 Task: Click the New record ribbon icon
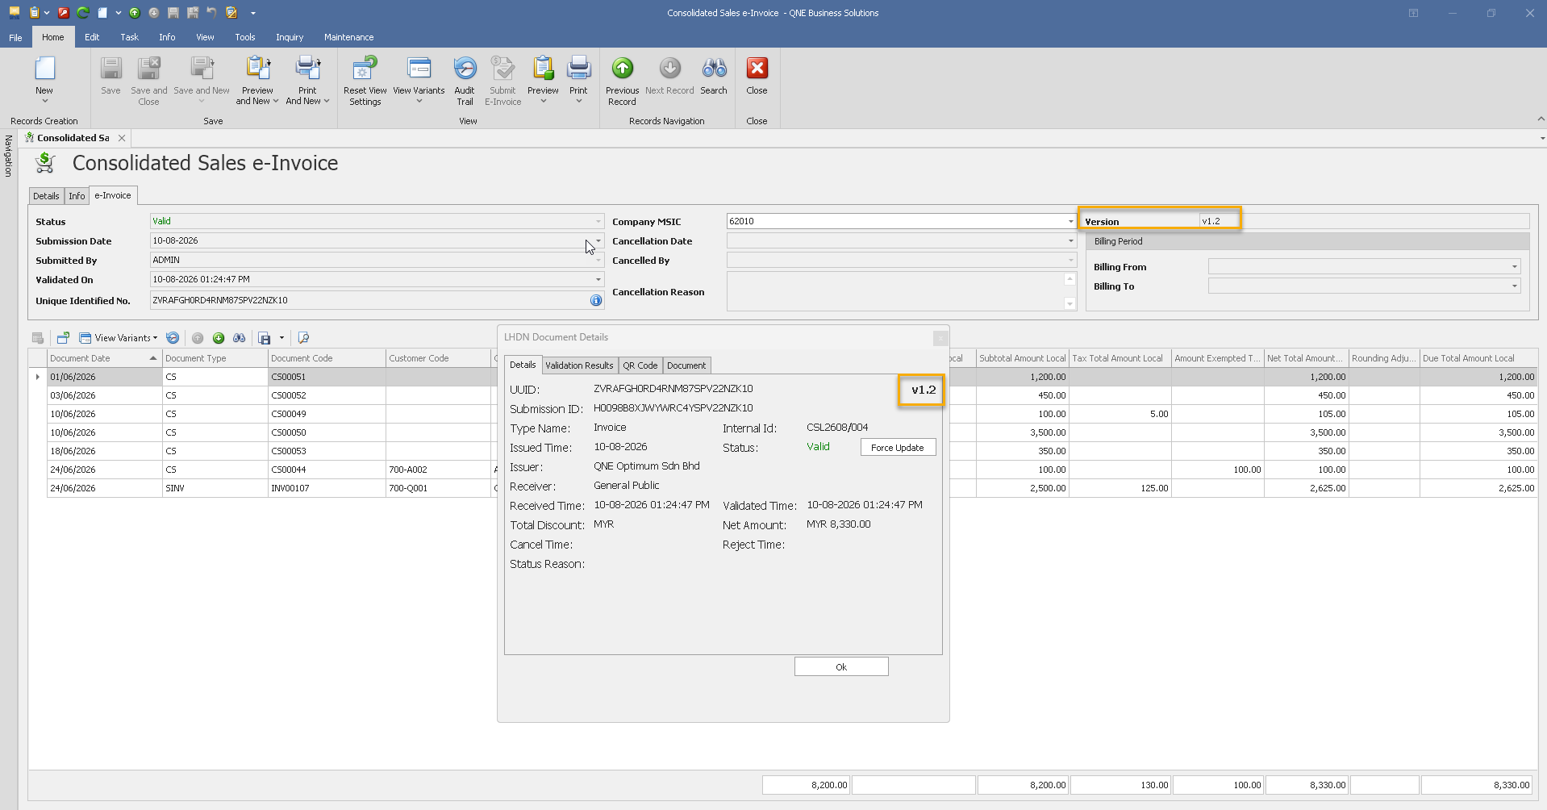[x=44, y=69]
